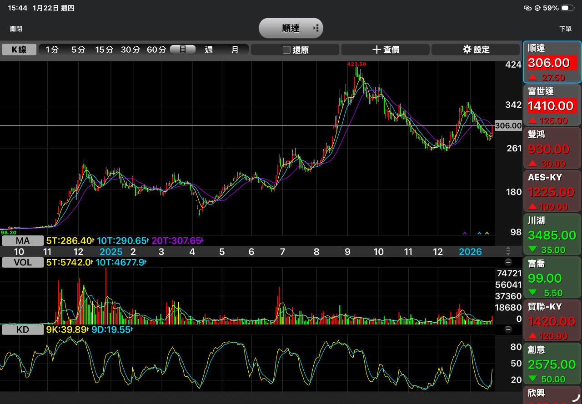
Task: Tap the 306.00 price line marker
Action: (508, 126)
